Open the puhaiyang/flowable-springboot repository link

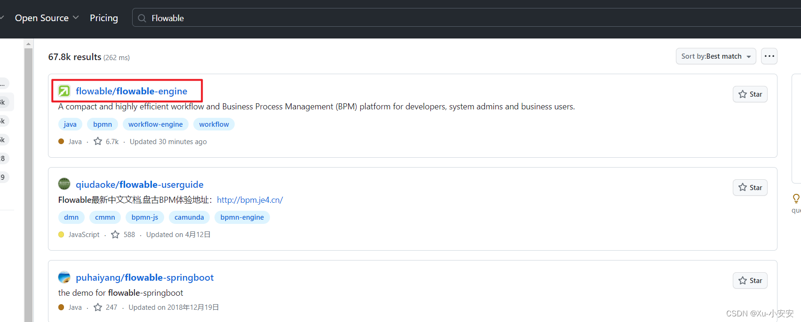(x=145, y=277)
